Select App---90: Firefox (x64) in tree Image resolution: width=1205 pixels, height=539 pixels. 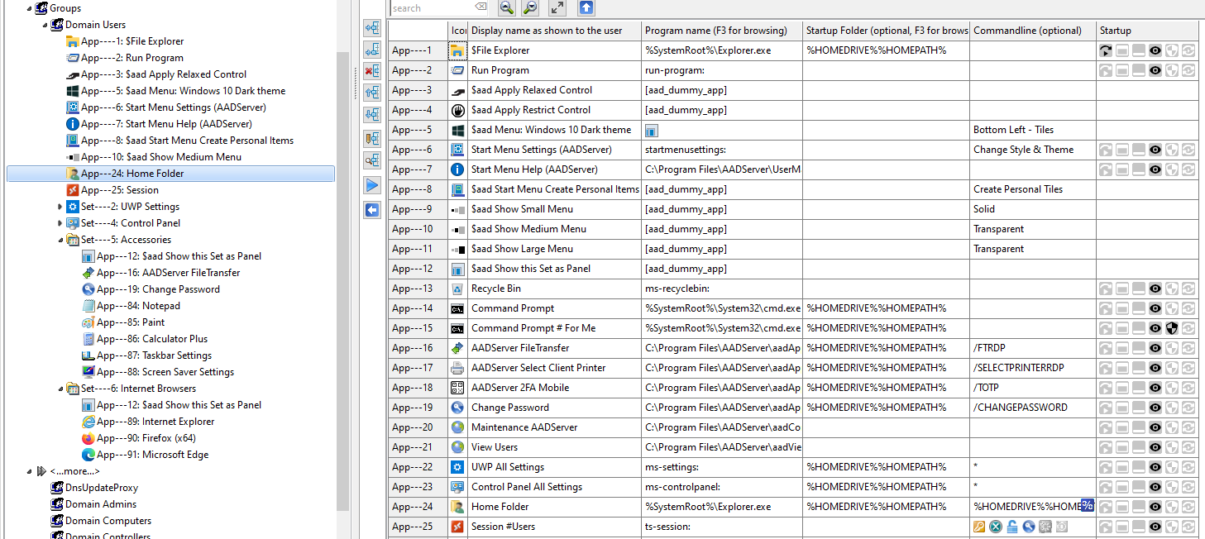click(x=146, y=438)
